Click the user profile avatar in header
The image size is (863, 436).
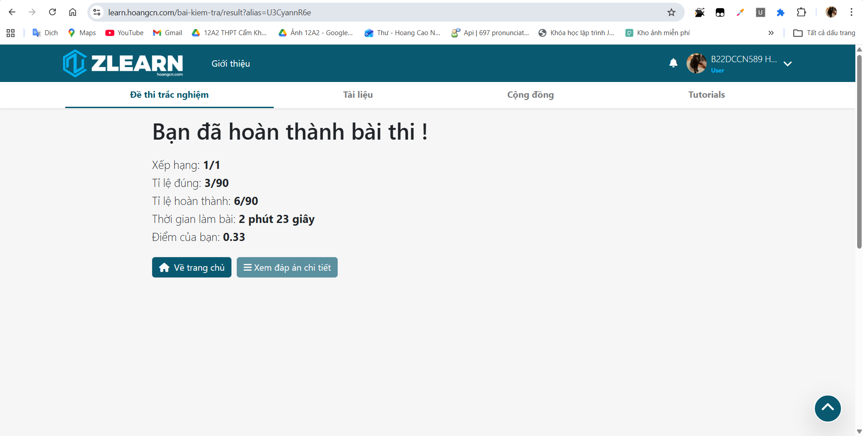pos(696,64)
